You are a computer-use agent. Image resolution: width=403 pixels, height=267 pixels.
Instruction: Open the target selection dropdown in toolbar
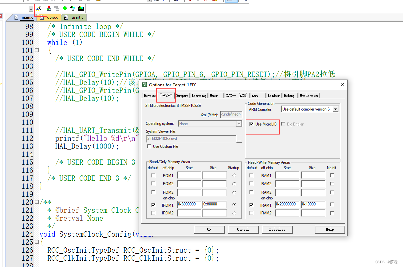point(31,9)
